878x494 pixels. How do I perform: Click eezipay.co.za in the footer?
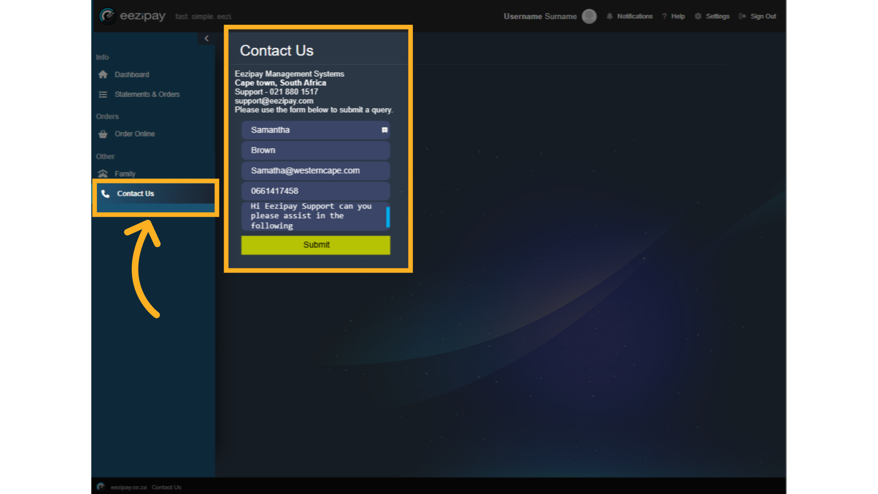(128, 487)
